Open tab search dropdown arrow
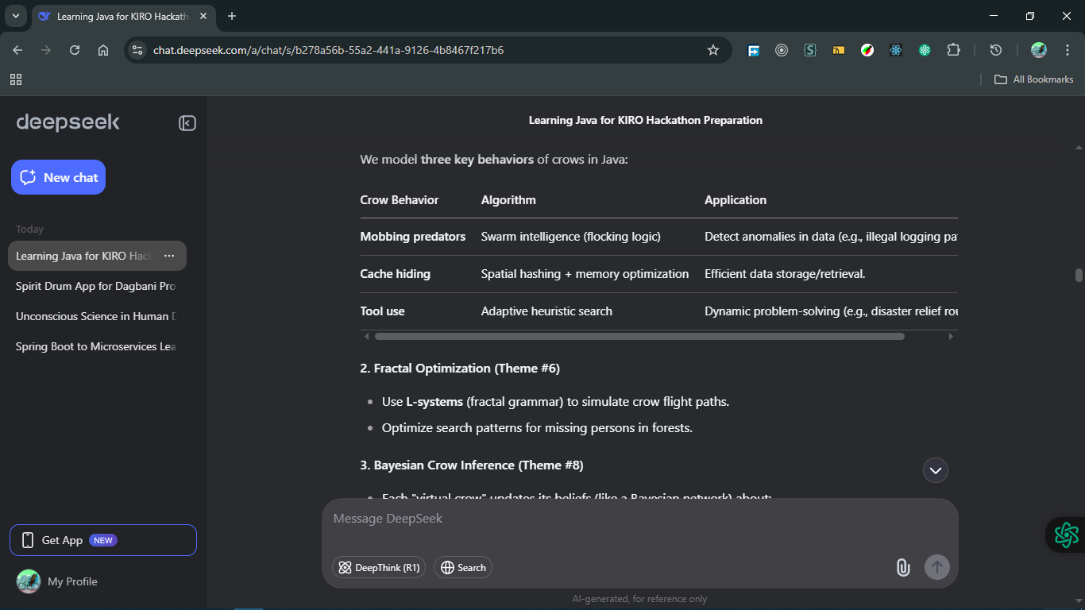Screen dimensions: 1085x610 [x=15, y=16]
